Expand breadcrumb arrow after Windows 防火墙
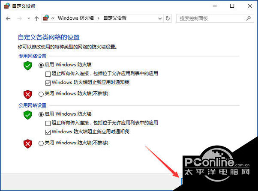Image resolution: width=258 pixels, height=191 pixels. pos(99,18)
